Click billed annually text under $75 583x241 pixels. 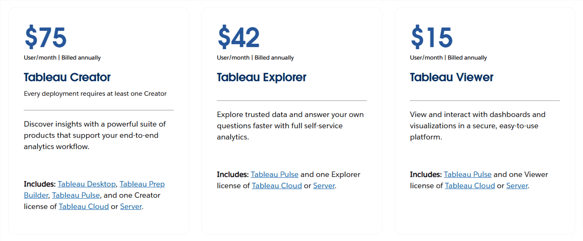click(62, 57)
